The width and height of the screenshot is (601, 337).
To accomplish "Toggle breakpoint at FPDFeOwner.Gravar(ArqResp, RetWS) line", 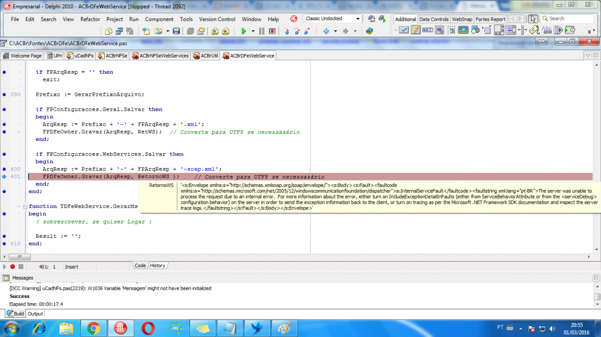I will (4, 132).
